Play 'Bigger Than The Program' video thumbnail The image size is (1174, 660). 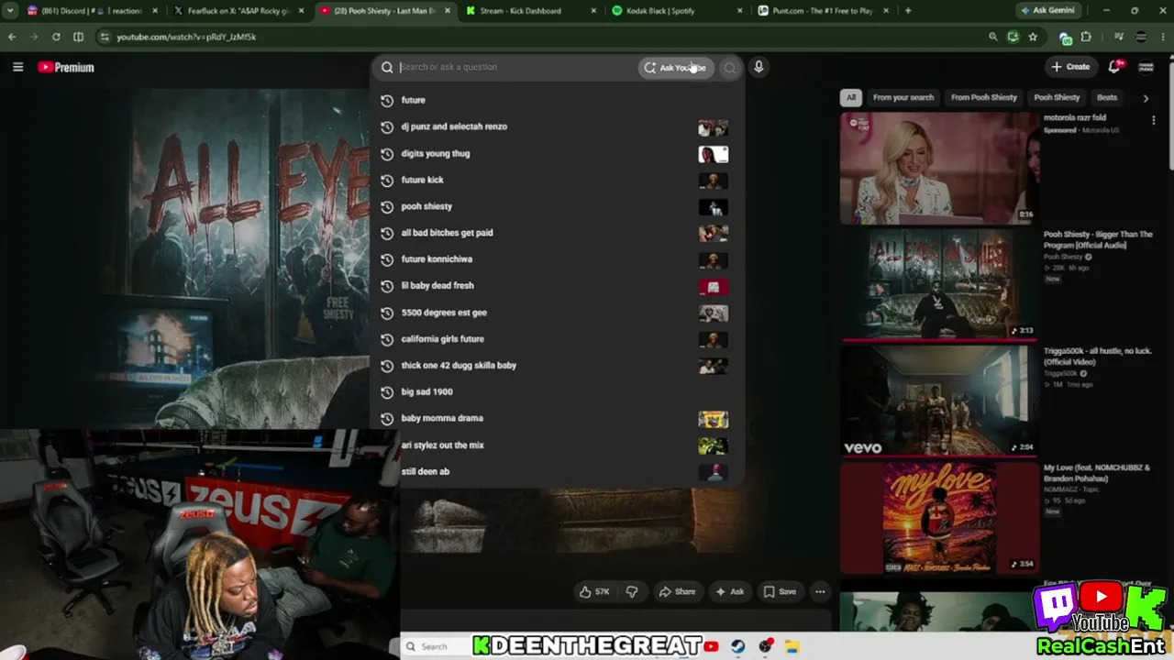click(937, 284)
